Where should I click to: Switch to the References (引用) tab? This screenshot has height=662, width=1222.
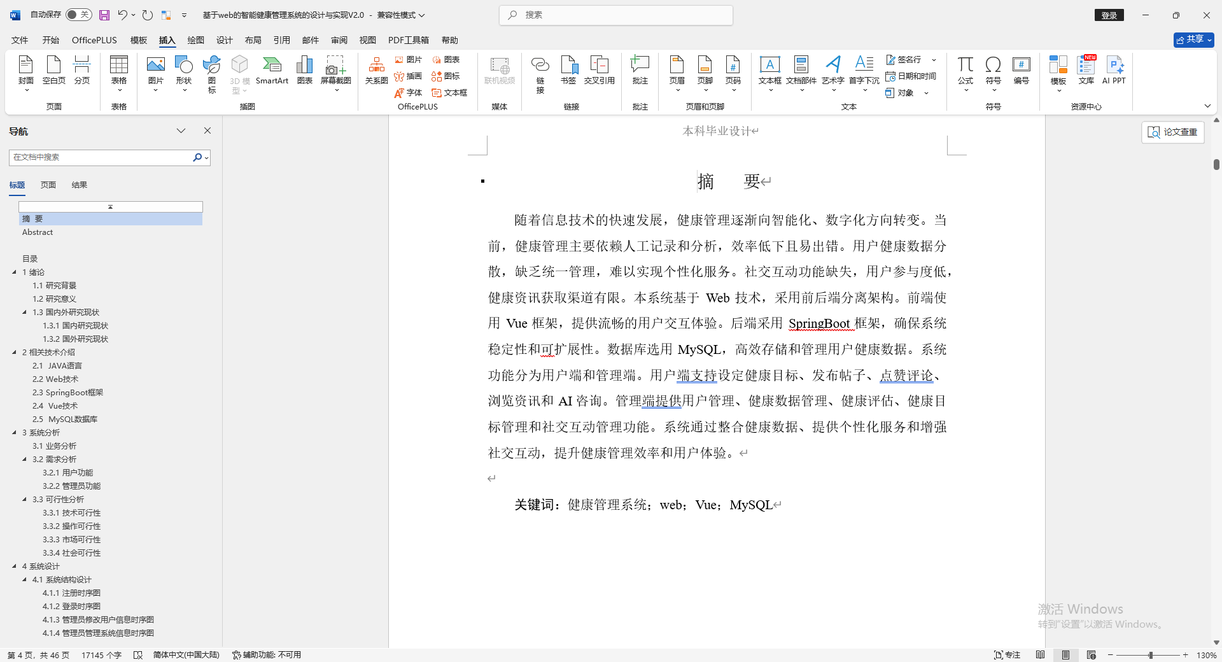point(282,40)
